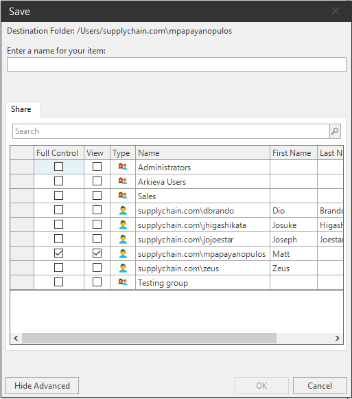The height and width of the screenshot is (399, 352).
Task: Click the first name cell Josuke
Action: (294, 225)
